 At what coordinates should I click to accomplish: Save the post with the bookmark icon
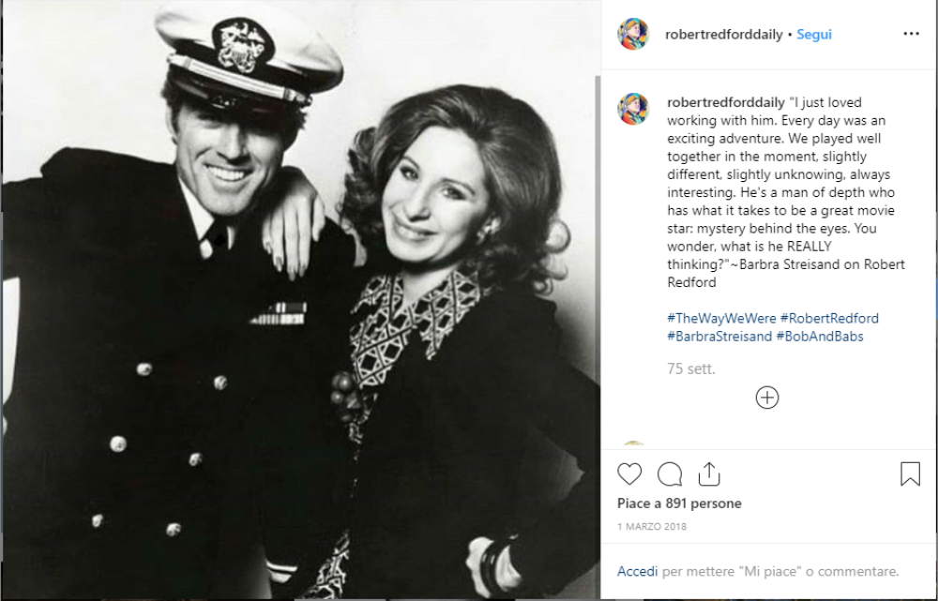coord(910,473)
